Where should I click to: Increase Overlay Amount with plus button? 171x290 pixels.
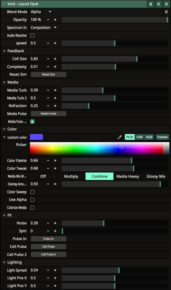click(x=55, y=184)
